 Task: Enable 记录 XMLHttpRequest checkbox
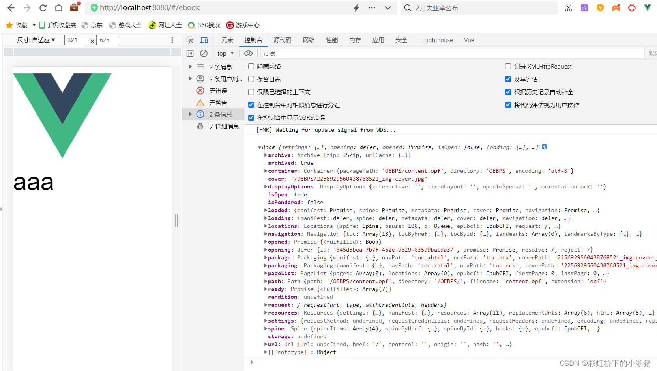point(508,67)
